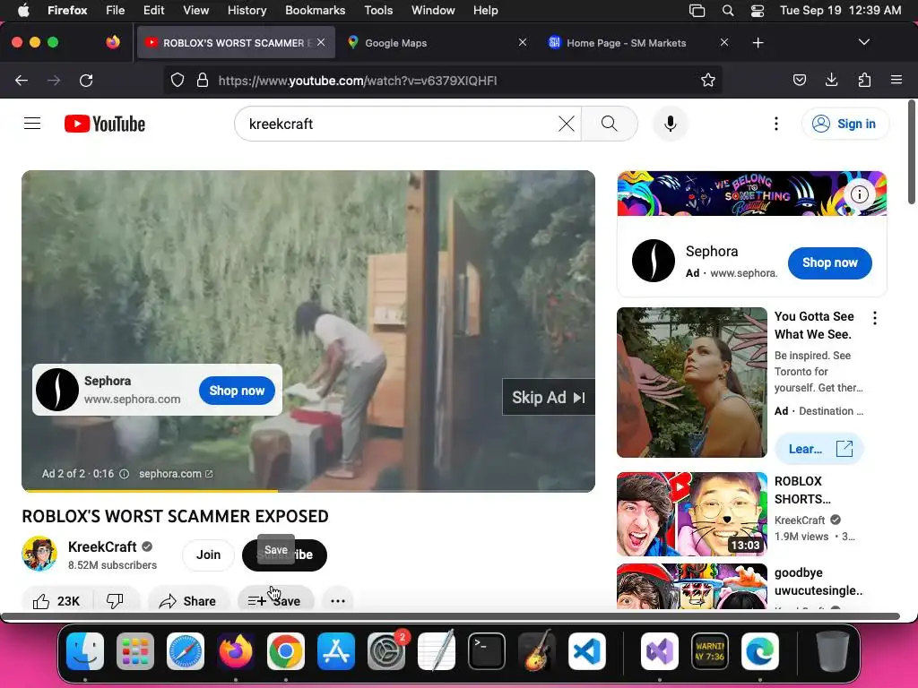The height and width of the screenshot is (688, 918).
Task: List all tabs dropdown arrow
Action: tap(863, 42)
